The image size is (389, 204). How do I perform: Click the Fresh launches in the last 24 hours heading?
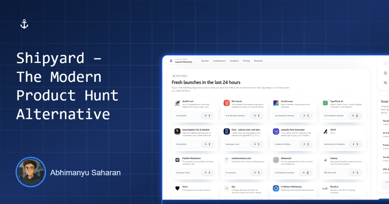tap(206, 82)
